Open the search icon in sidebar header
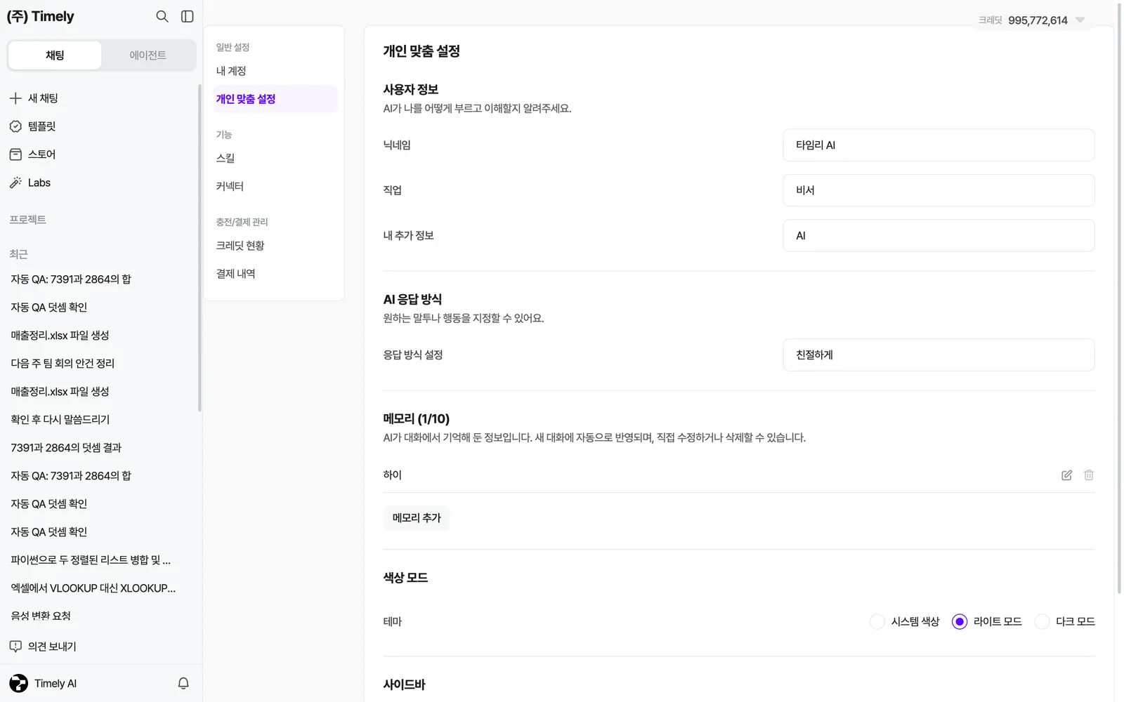1124x702 pixels. 162,16
